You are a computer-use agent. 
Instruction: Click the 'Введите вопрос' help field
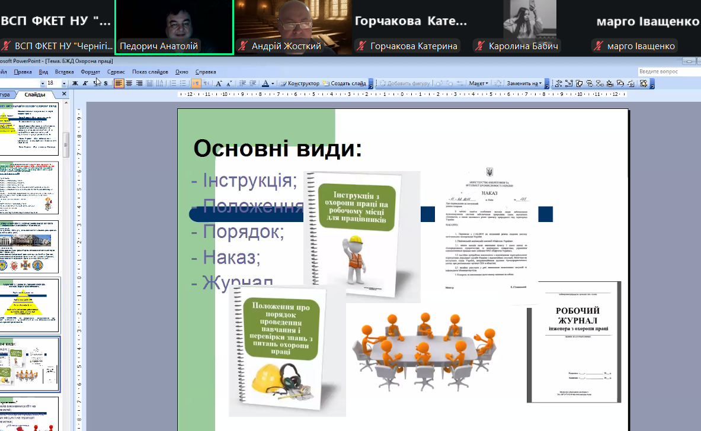667,72
